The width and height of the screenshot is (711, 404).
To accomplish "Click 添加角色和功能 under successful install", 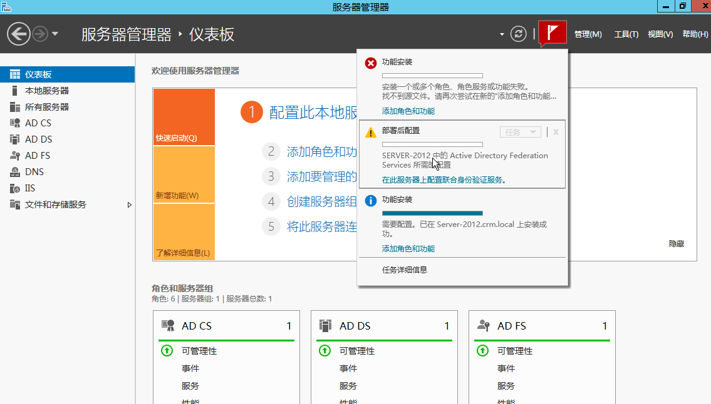I will point(408,249).
